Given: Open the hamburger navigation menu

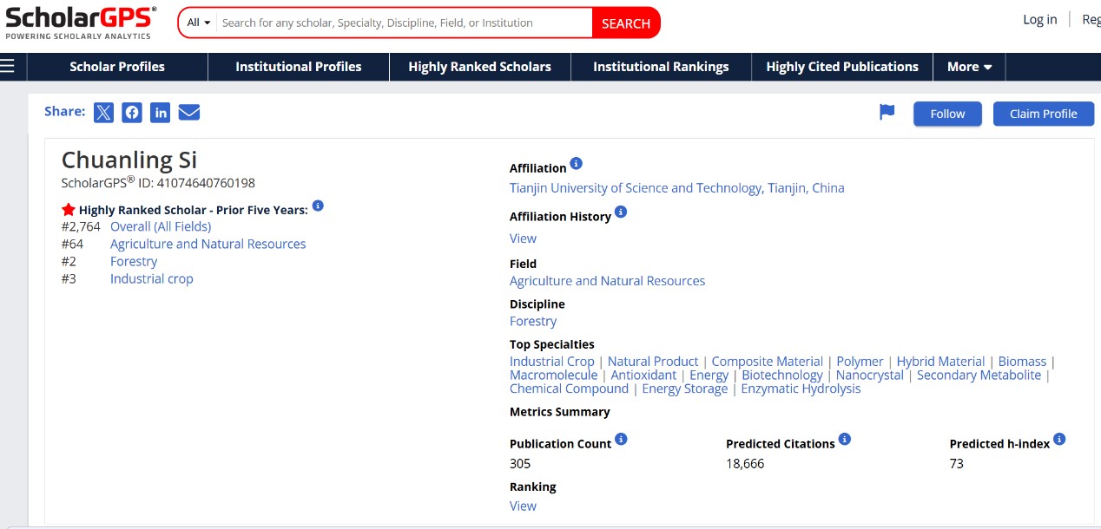Looking at the screenshot, I should 8,67.
